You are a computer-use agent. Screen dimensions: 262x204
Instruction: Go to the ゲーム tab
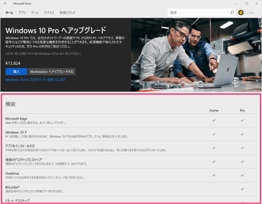tap(35, 13)
